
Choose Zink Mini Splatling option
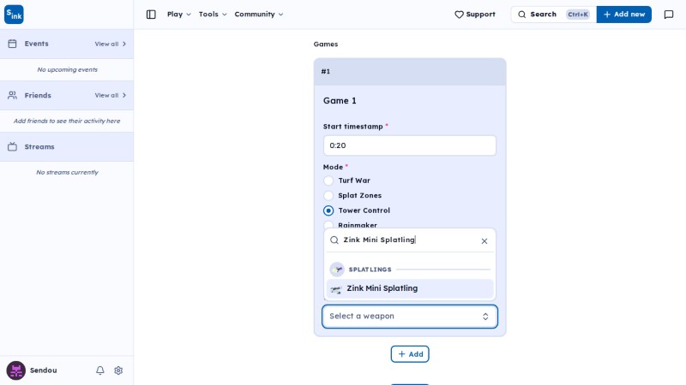410,288
